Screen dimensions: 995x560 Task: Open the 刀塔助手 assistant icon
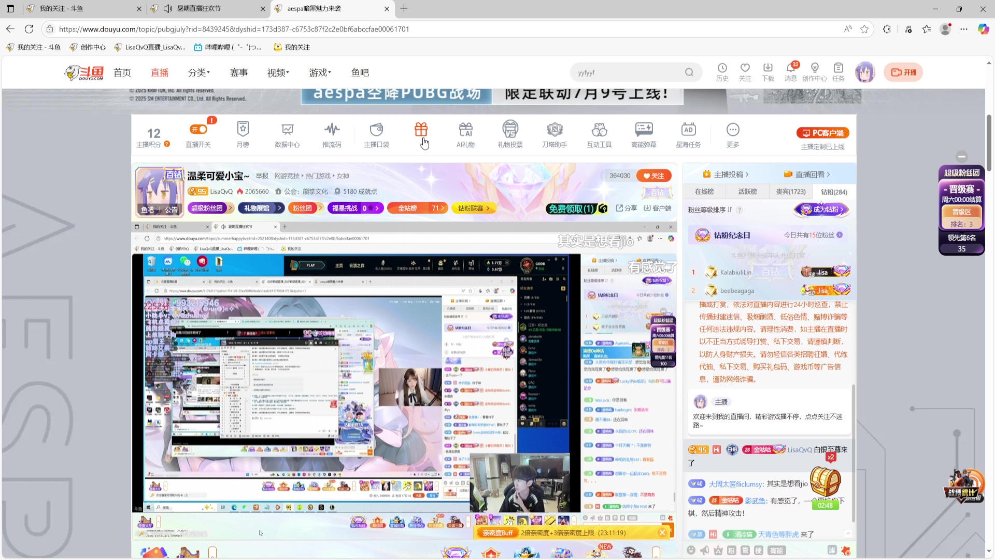pyautogui.click(x=555, y=135)
